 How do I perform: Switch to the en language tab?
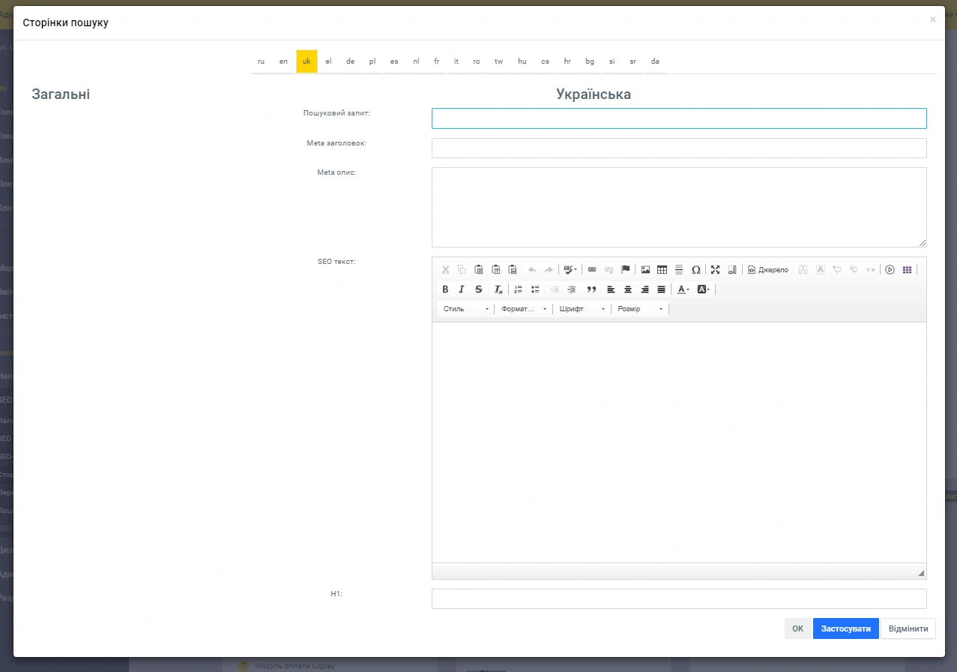point(283,61)
